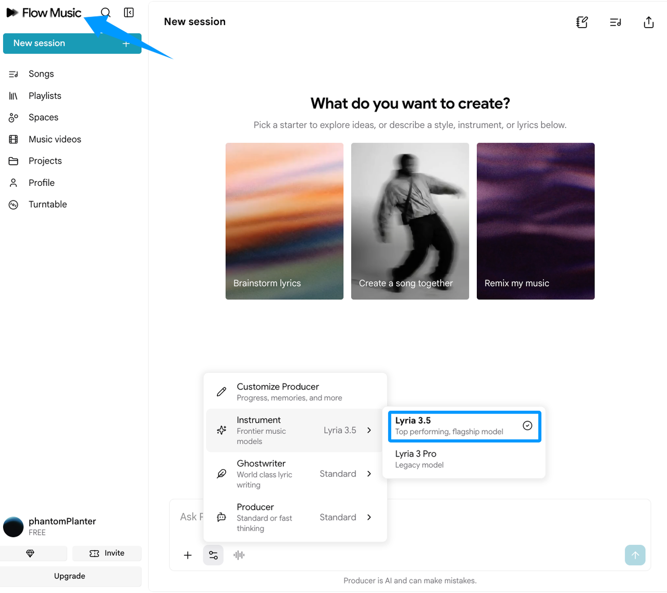Go to Profile page
This screenshot has height=593, width=667.
pos(42,183)
